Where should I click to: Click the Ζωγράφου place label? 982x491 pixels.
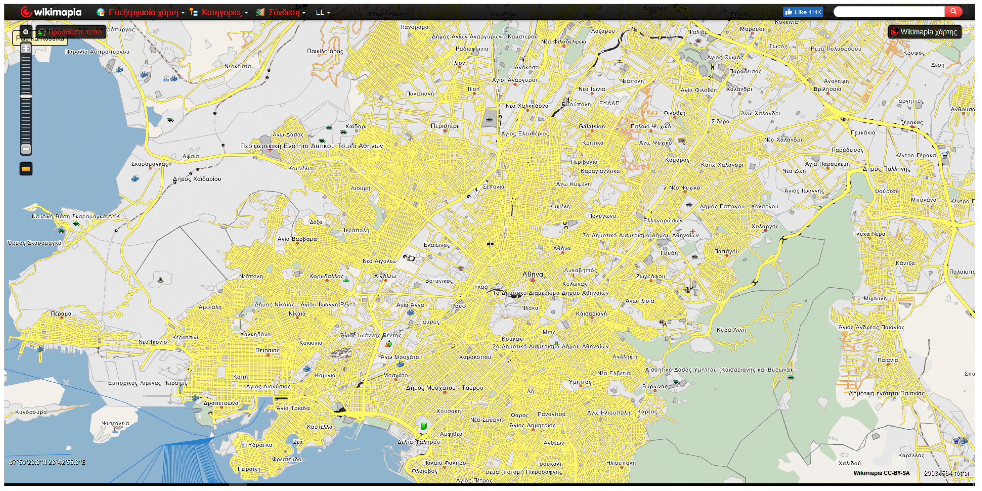[650, 276]
